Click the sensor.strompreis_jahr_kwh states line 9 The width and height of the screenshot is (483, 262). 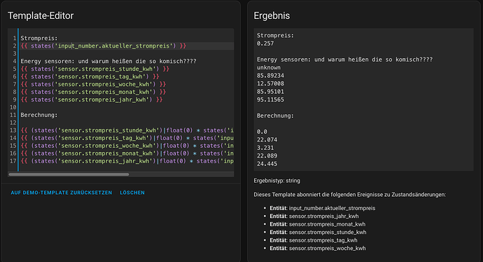pyautogui.click(x=92, y=99)
